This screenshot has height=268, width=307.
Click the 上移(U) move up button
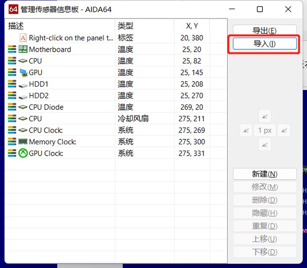point(265,239)
